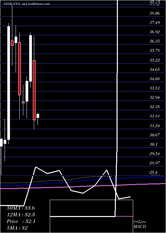
Task: Click the 34.65 price axis label
Action: point(155,69)
